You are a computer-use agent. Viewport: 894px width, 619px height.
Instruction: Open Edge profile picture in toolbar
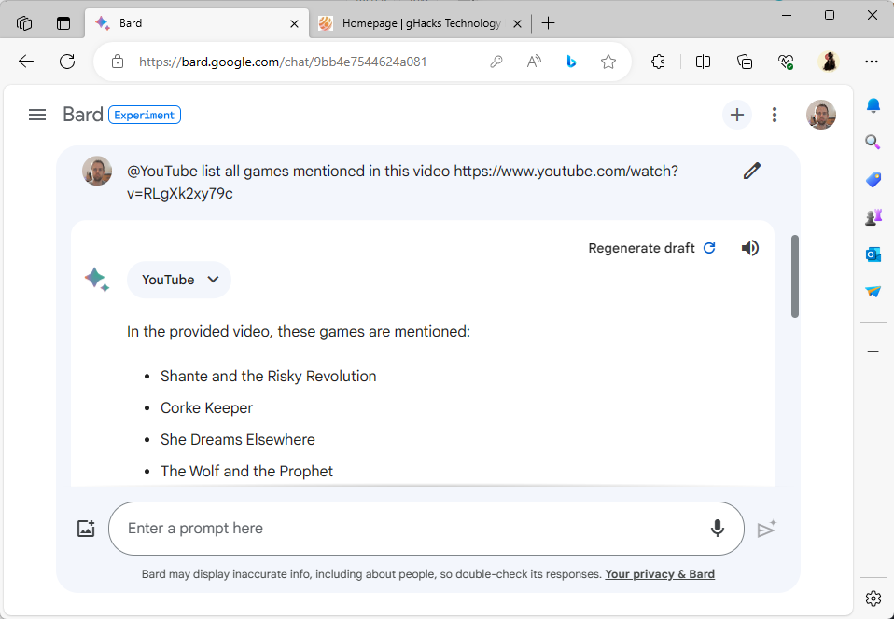point(829,62)
